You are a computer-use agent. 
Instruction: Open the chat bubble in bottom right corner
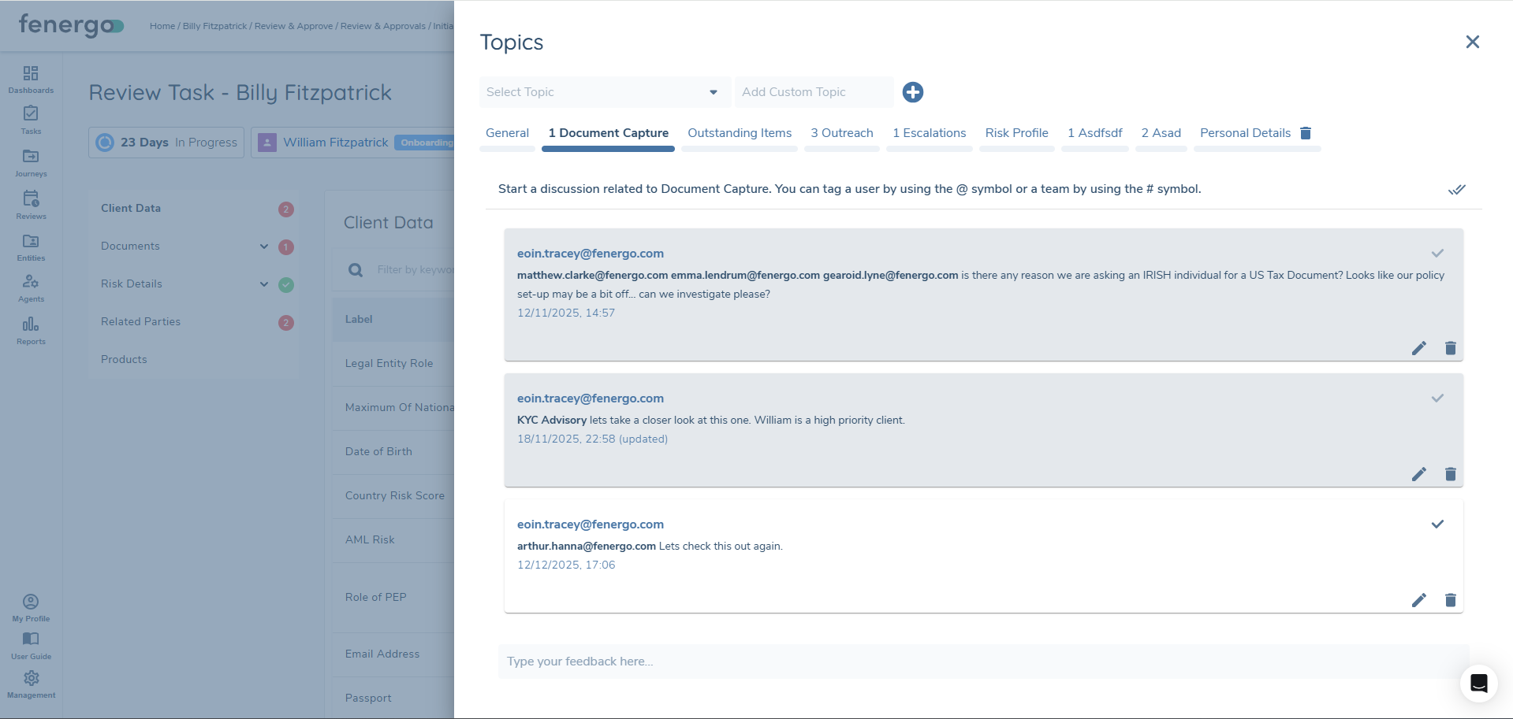1478,684
